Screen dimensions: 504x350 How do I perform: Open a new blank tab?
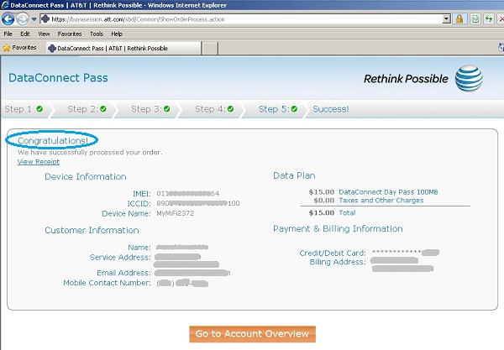[210, 49]
